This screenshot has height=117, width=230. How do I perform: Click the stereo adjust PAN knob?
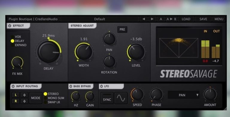(109, 39)
